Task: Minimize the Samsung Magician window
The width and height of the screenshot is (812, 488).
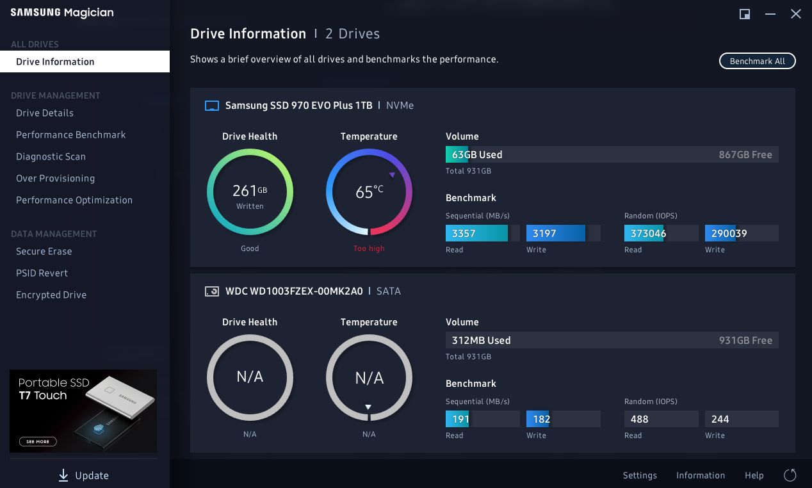Action: point(770,14)
